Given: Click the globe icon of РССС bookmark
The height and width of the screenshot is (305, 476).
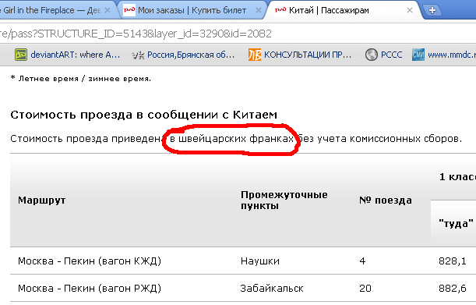Looking at the screenshot, I should click(x=371, y=55).
